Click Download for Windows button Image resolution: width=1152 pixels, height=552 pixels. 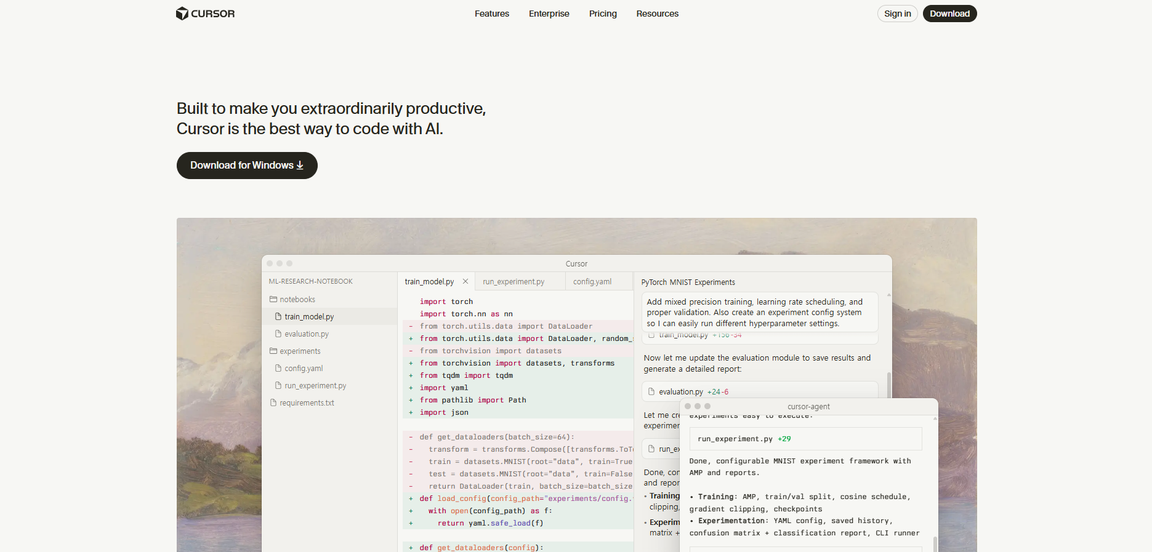click(247, 166)
